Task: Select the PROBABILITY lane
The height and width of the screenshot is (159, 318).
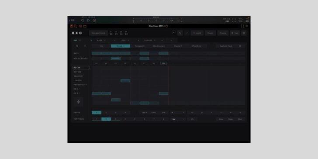Action: pos(80,85)
